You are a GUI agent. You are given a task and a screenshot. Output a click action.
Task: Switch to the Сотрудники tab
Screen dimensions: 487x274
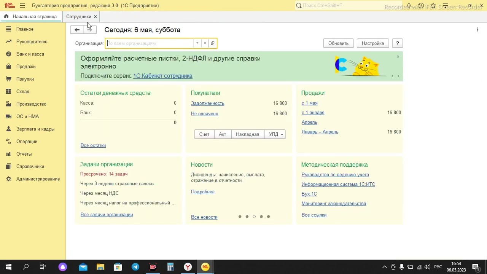coord(78,17)
